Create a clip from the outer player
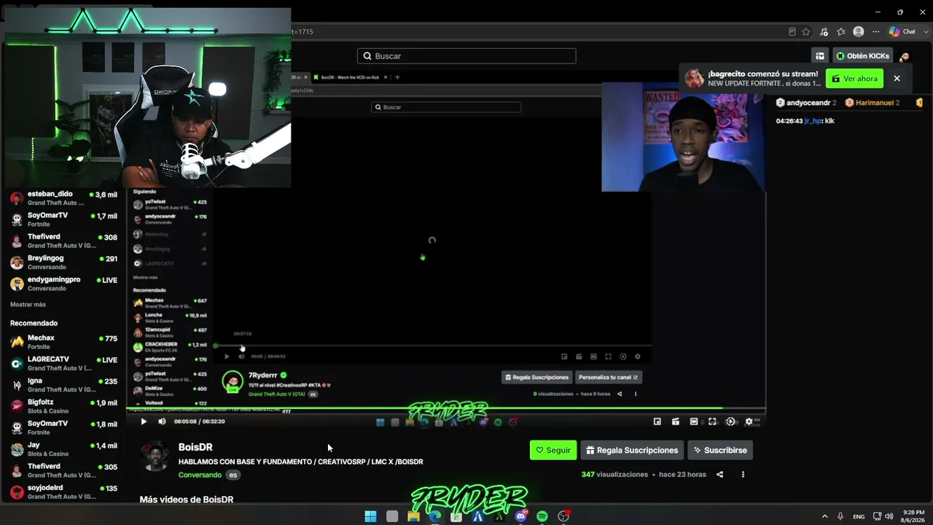Viewport: 933px width, 525px height. [676, 421]
